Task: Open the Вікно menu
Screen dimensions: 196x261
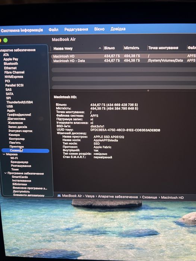Action: pos(99,29)
